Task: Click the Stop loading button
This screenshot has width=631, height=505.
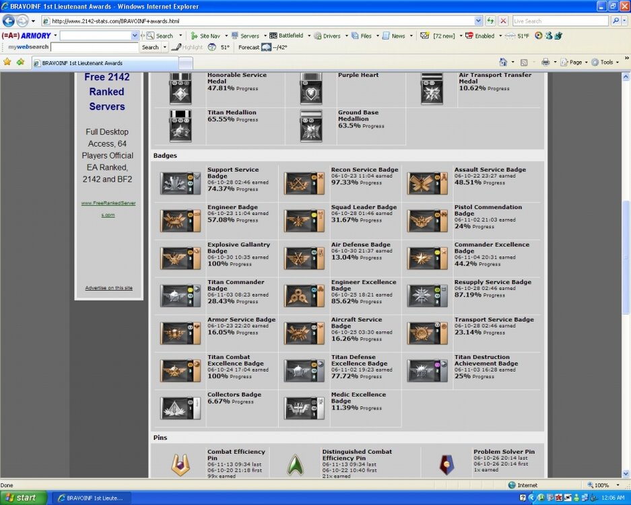Action: (x=503, y=20)
